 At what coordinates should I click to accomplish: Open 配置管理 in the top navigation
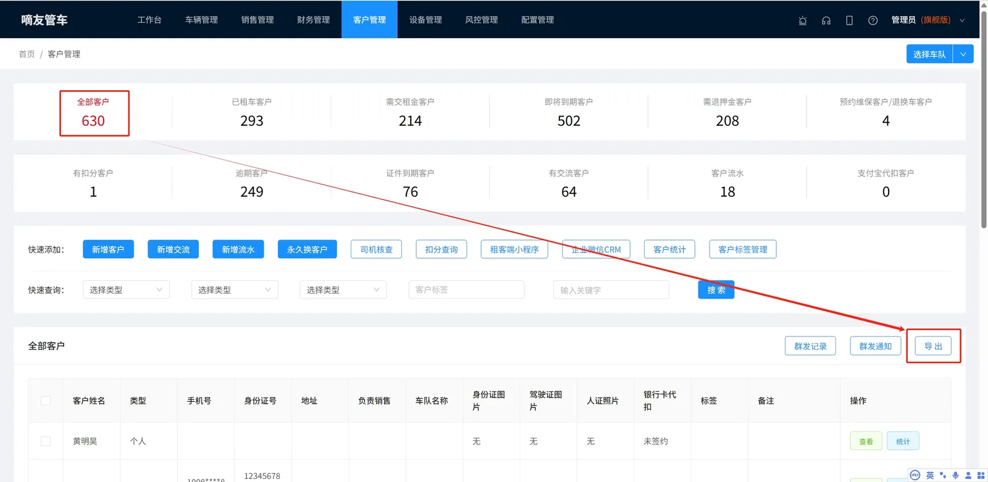537,20
